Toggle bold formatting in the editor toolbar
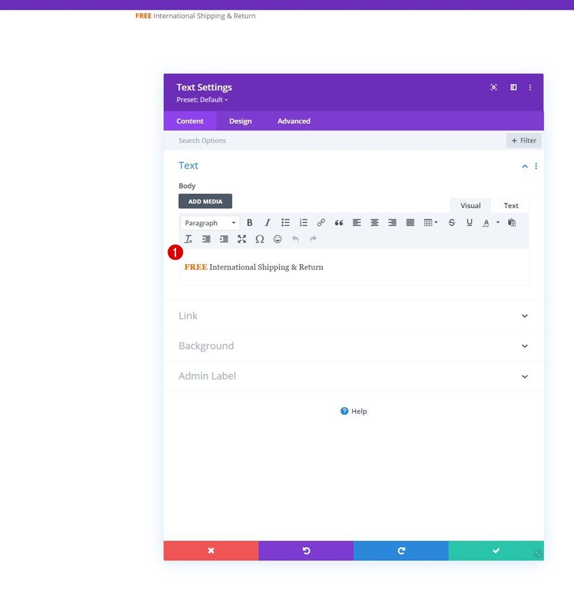This screenshot has width=574, height=589. [x=249, y=222]
